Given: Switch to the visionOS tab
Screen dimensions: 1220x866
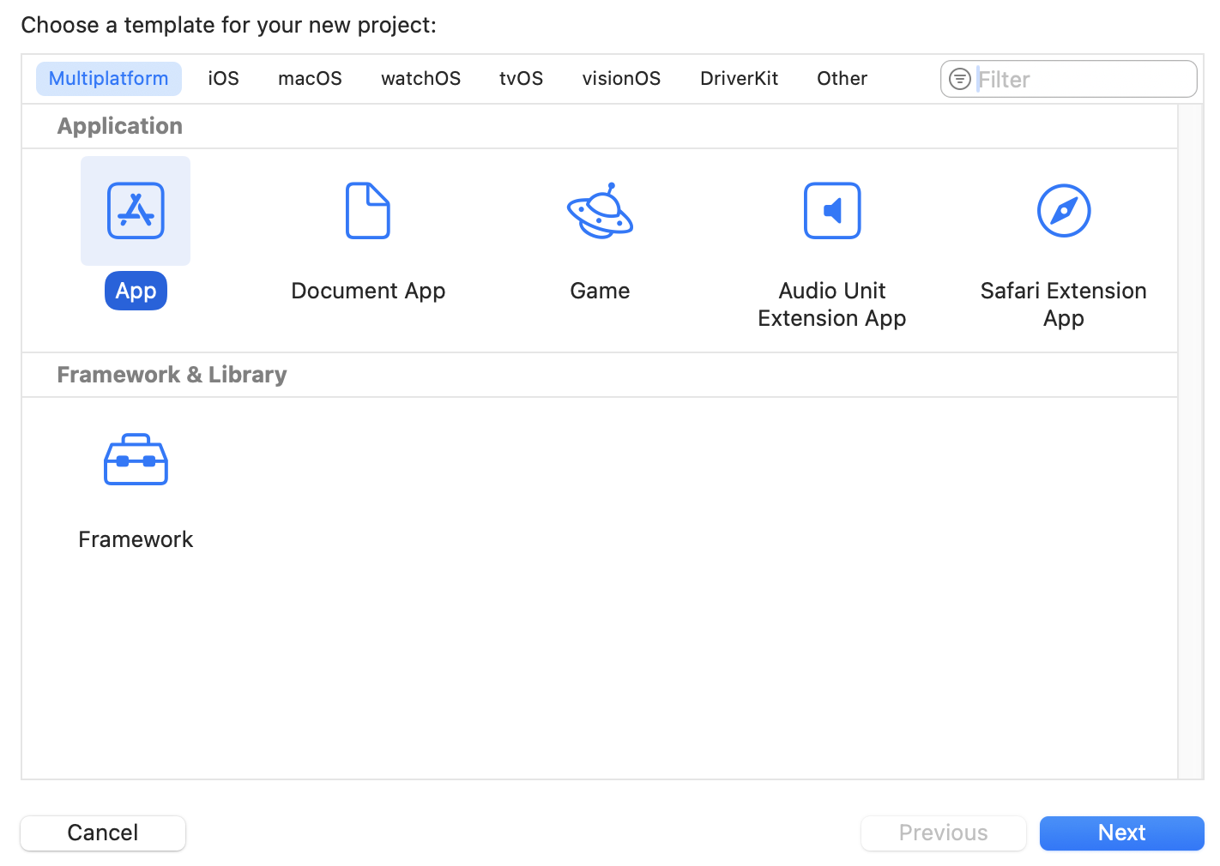Looking at the screenshot, I should [x=621, y=79].
